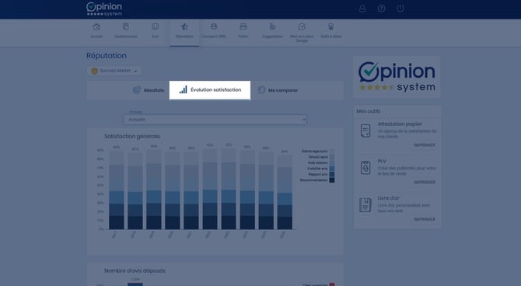Click the Livre d'or title

(x=389, y=198)
